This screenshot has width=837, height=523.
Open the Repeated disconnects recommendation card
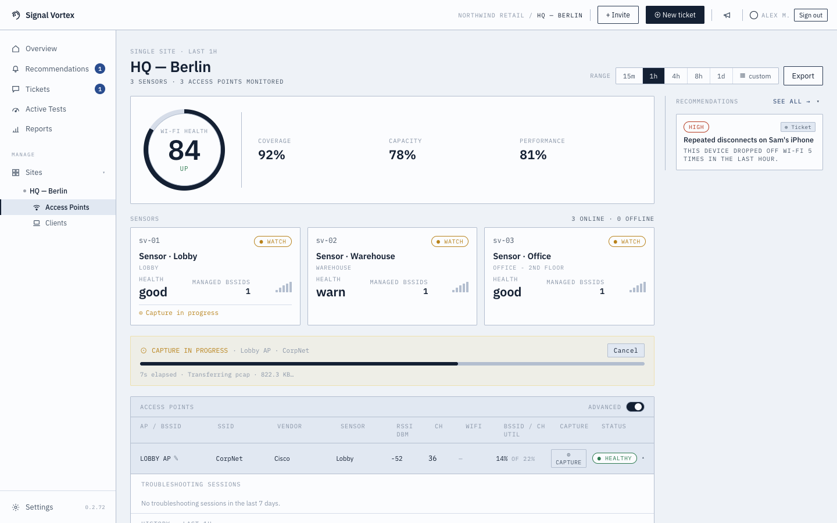749,142
